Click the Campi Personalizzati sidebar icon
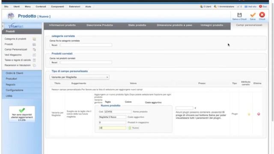The height and width of the screenshot is (154, 274). click(x=34, y=50)
